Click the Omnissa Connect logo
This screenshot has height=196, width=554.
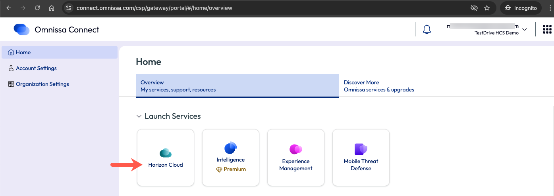point(21,30)
